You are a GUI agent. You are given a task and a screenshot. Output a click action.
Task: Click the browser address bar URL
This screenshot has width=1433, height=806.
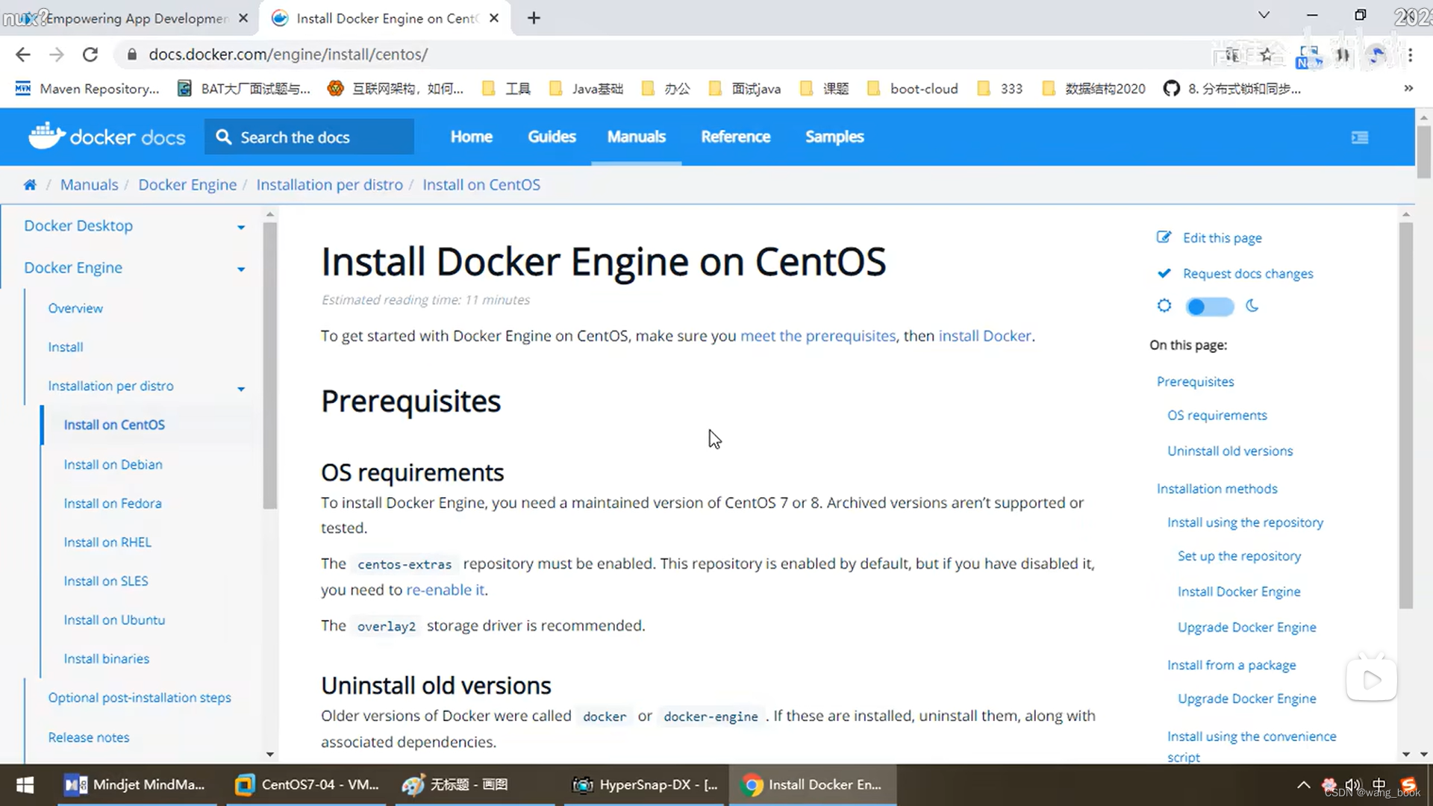[288, 54]
